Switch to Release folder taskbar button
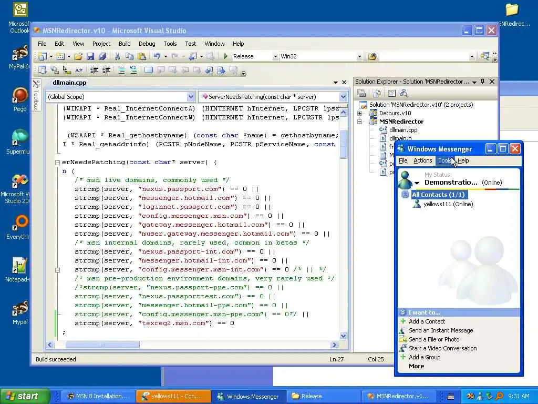Screen dimensions: 538x404 (x=323, y=397)
